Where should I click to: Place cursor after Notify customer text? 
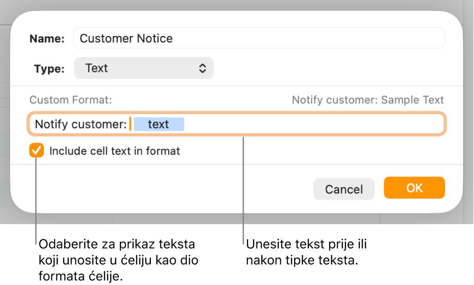click(130, 124)
